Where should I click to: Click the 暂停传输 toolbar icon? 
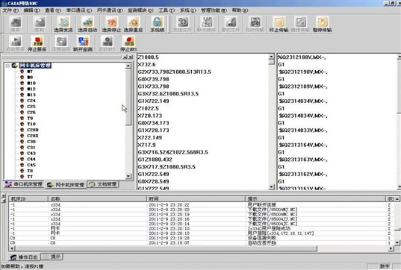coord(323,22)
